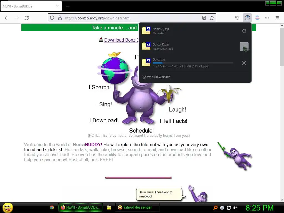Show all downloads

[x=156, y=77]
